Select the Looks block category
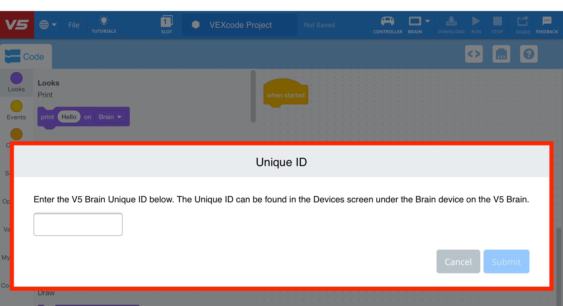563x306 pixels. coord(16,82)
